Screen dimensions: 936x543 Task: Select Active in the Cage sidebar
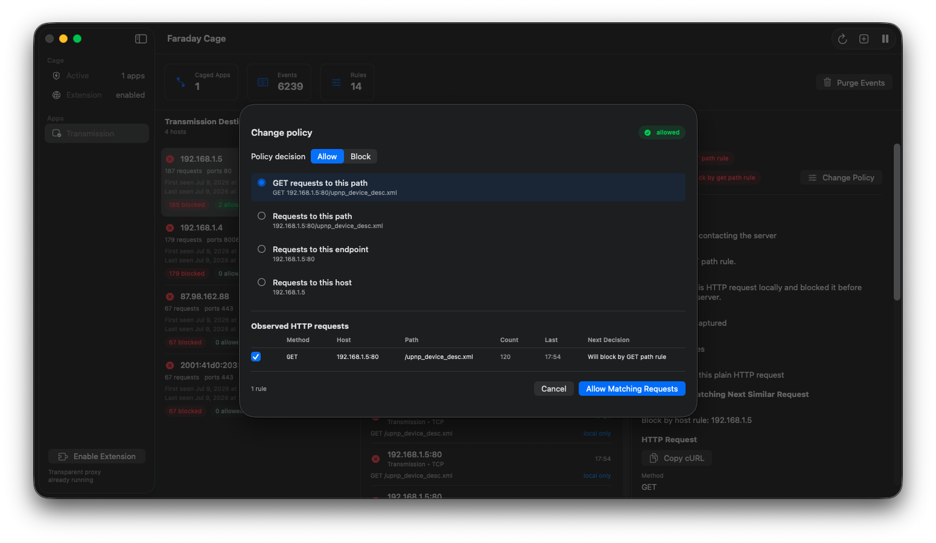pyautogui.click(x=97, y=76)
